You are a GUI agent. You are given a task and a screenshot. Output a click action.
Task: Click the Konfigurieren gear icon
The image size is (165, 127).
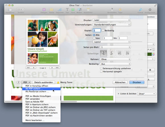pyautogui.click(x=150, y=10)
